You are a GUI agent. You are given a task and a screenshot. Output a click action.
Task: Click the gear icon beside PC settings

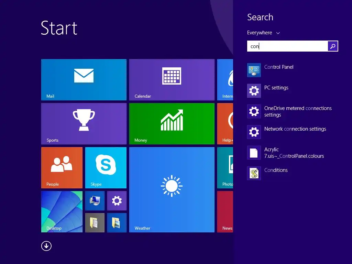point(254,91)
